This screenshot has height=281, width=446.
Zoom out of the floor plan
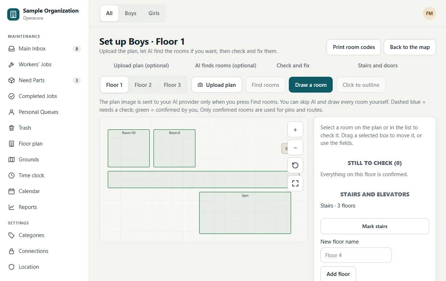pos(295,147)
